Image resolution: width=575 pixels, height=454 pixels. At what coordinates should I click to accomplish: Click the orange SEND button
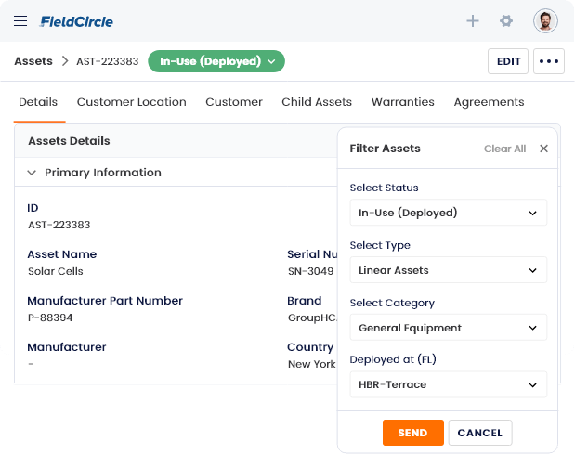pos(413,433)
